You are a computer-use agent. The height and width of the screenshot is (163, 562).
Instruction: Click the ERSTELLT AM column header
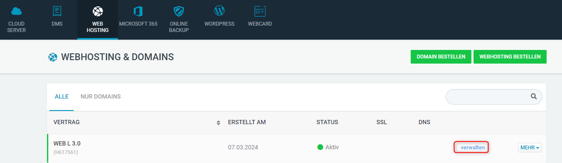tap(247, 122)
